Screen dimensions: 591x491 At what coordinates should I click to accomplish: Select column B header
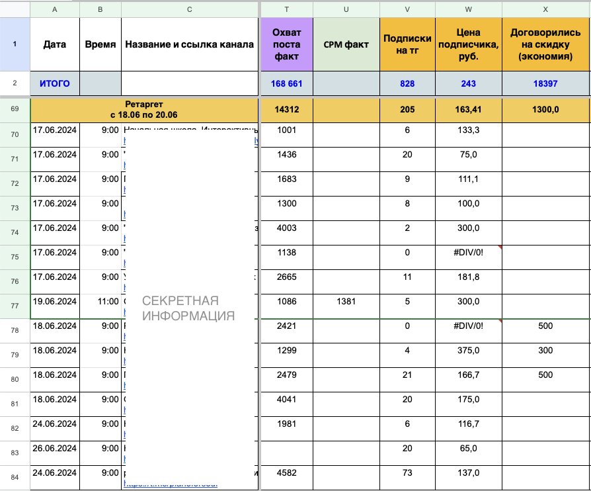tap(100, 9)
